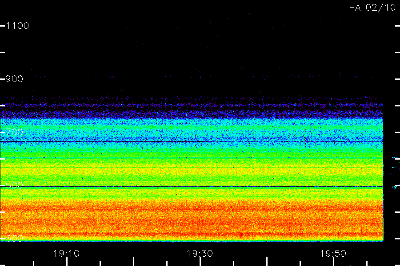400x266 pixels.
Task: Click the time tick mark below 19:10
Action: 67,262
